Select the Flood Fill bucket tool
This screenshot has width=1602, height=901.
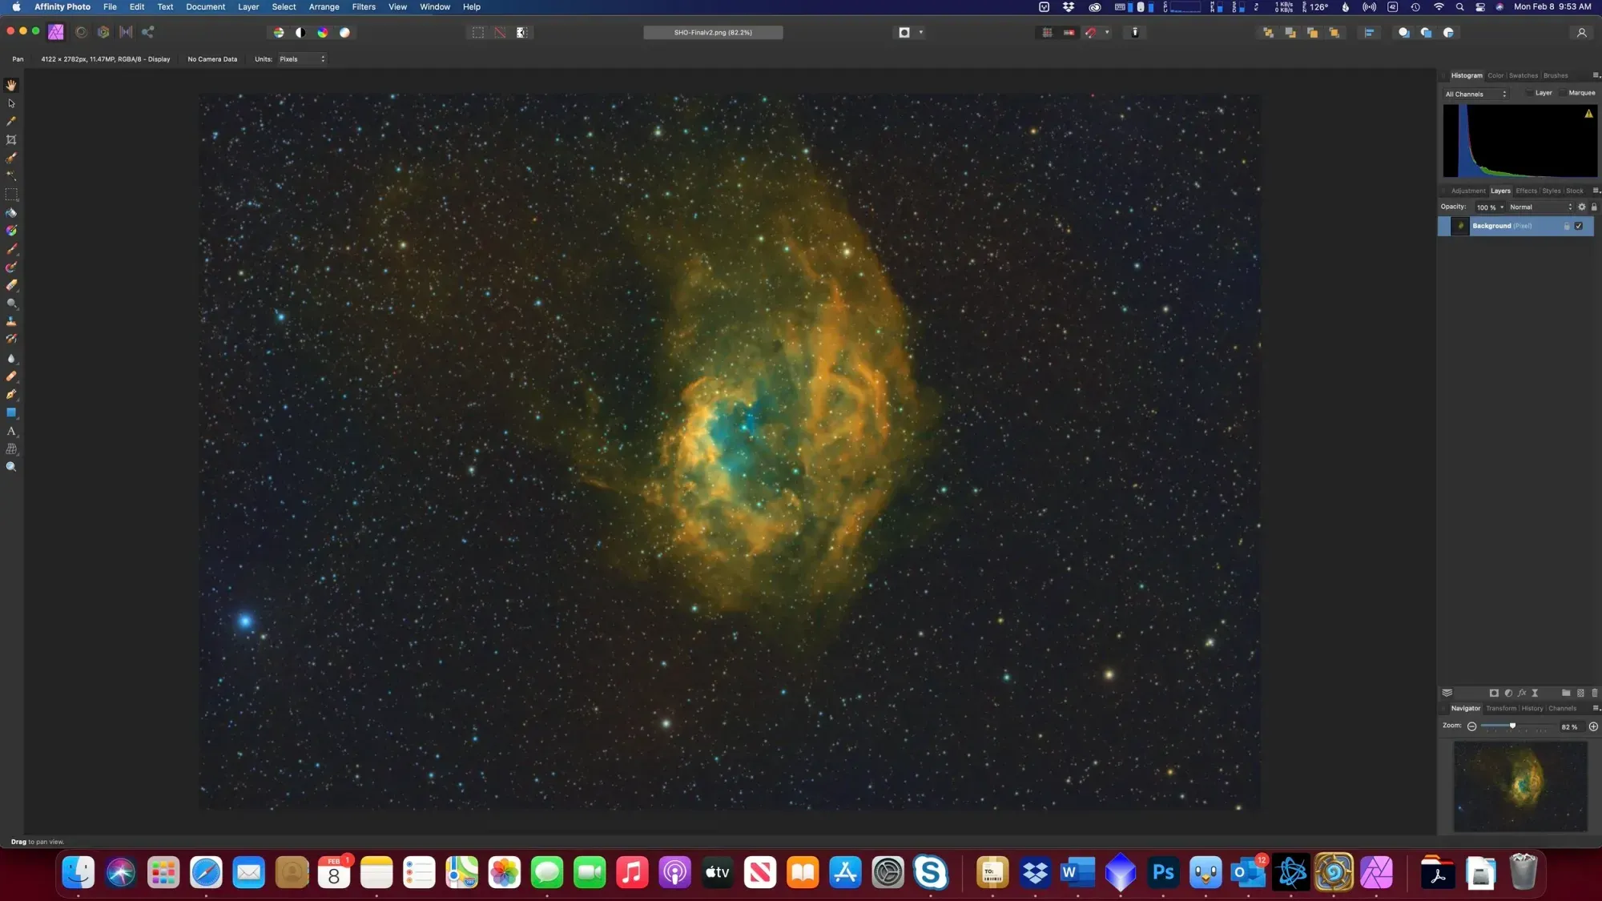pyautogui.click(x=11, y=213)
